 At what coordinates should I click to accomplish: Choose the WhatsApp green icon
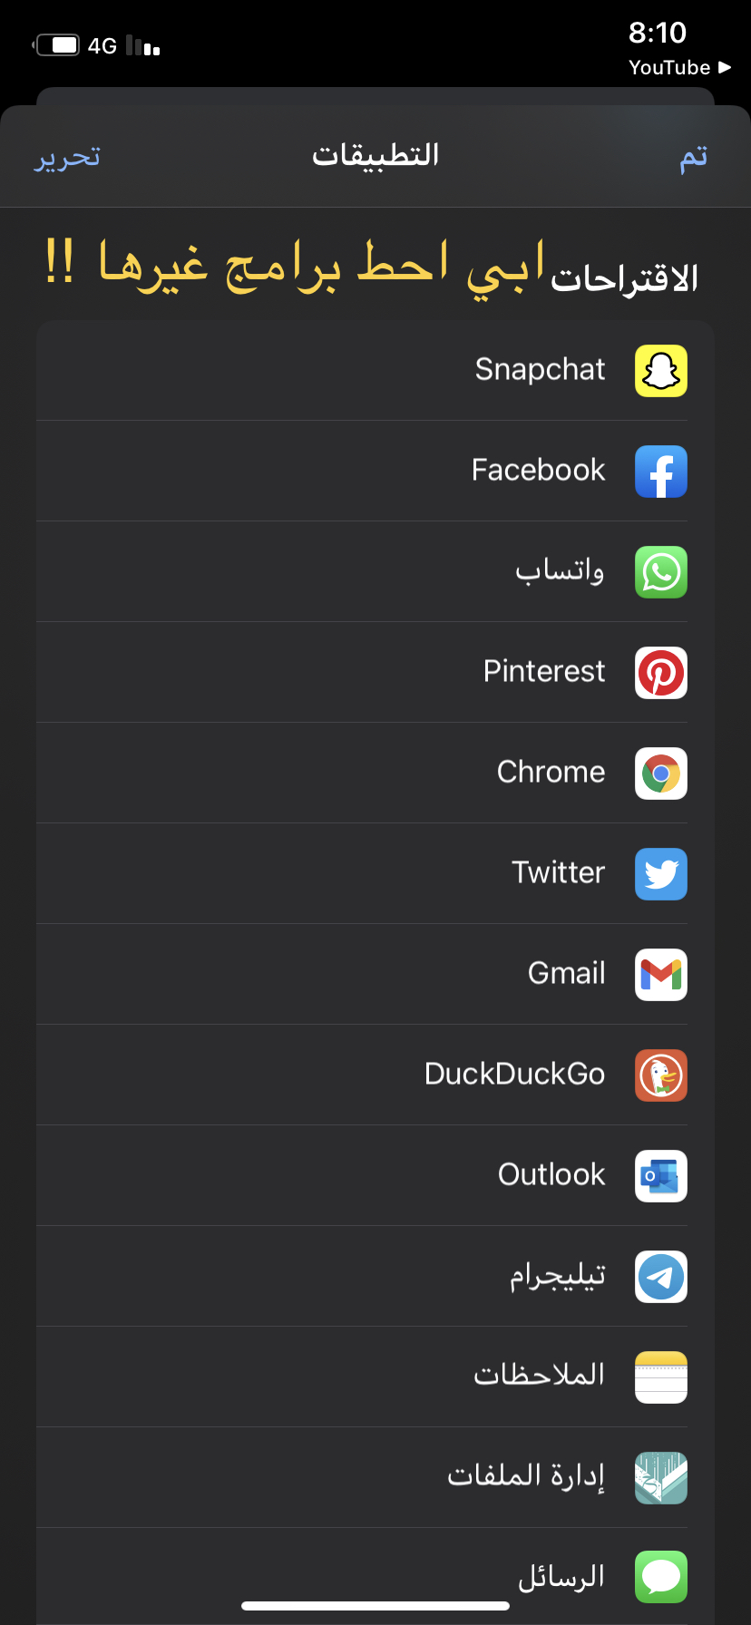point(661,572)
